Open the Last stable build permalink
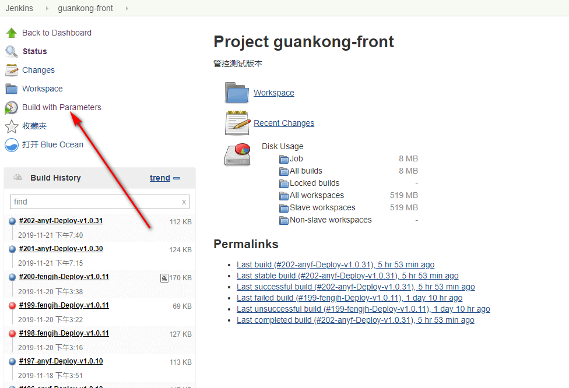The height and width of the screenshot is (388, 569). (x=347, y=276)
